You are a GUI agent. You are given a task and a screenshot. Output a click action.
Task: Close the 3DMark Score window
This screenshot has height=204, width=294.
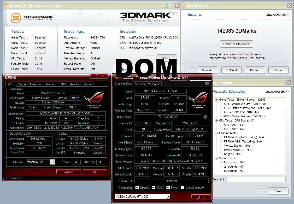click(289, 5)
